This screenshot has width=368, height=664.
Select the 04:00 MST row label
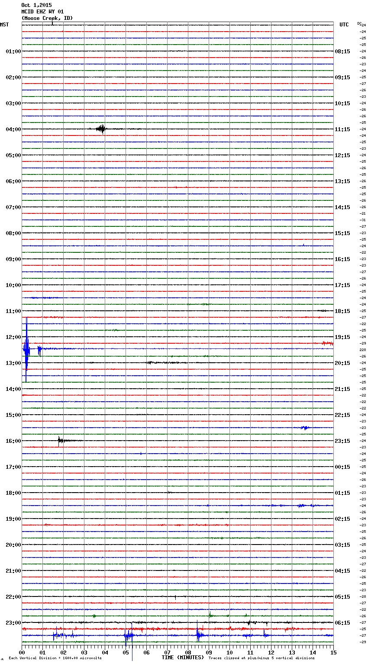tap(13, 129)
